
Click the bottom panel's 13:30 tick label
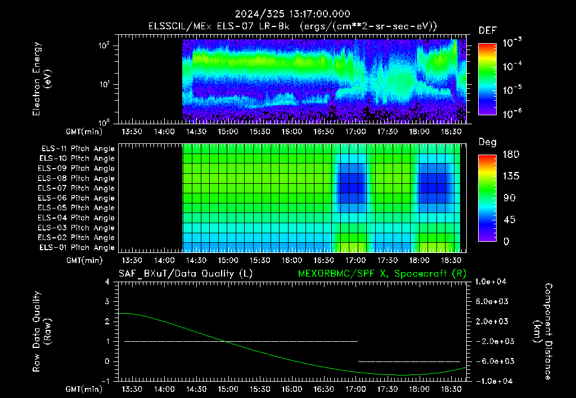pos(132,389)
